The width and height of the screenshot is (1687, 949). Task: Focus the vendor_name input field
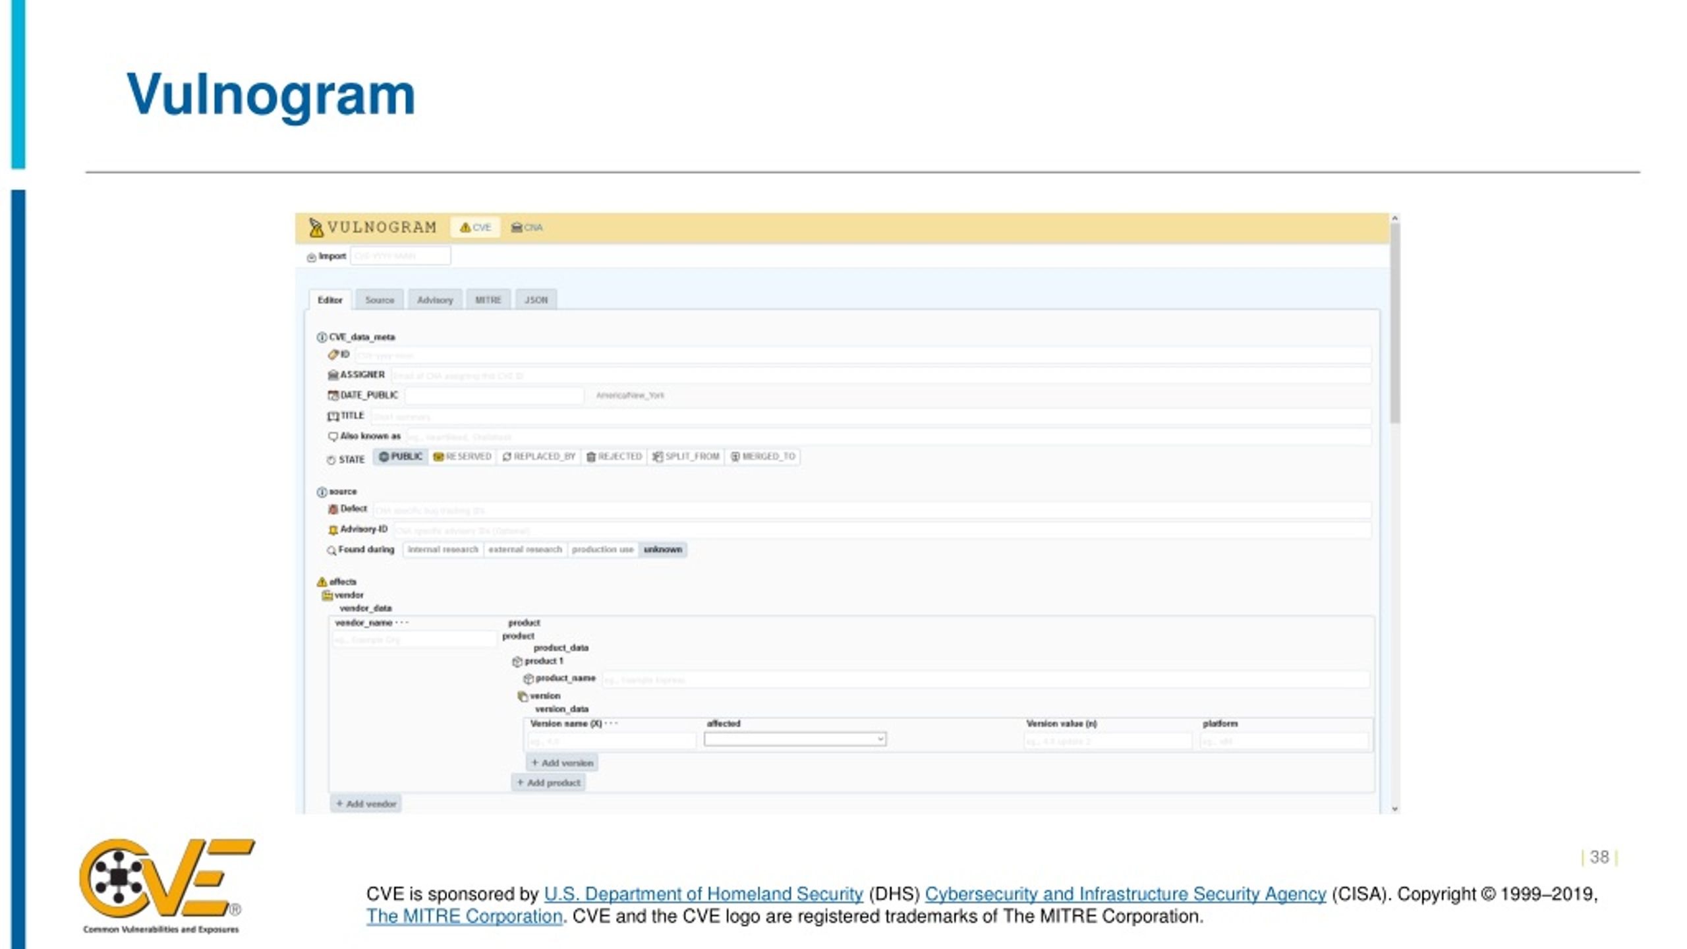point(415,639)
